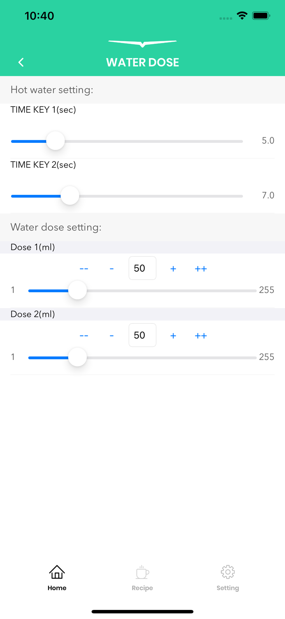
Task: Click the TIME KEY 2 slider thumb
Action: click(70, 196)
